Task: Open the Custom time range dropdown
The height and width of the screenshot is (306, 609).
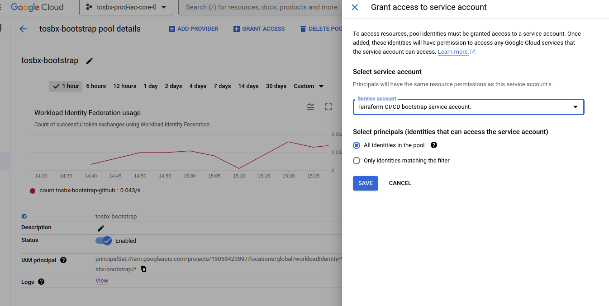Action: tap(309, 86)
